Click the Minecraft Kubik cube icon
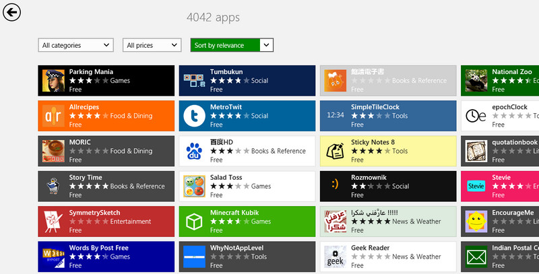 click(194, 221)
